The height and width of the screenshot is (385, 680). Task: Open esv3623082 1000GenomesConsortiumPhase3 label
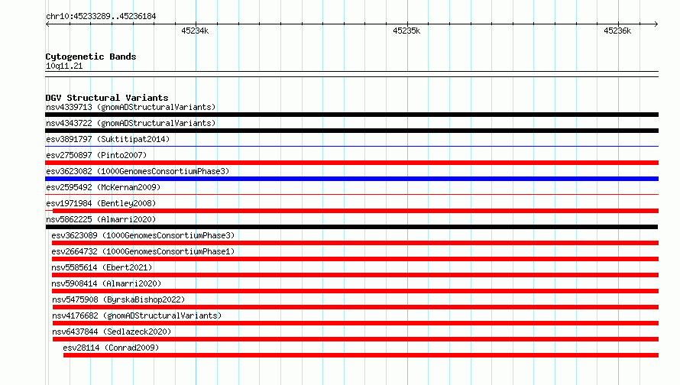[138, 171]
